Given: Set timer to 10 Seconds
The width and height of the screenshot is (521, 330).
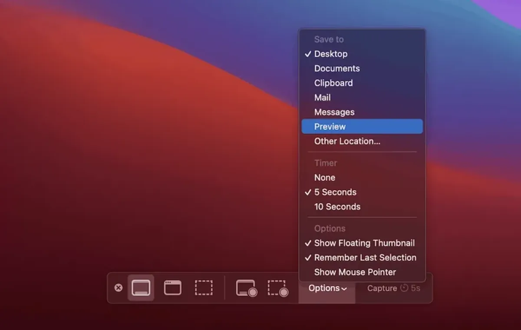Looking at the screenshot, I should tap(337, 207).
